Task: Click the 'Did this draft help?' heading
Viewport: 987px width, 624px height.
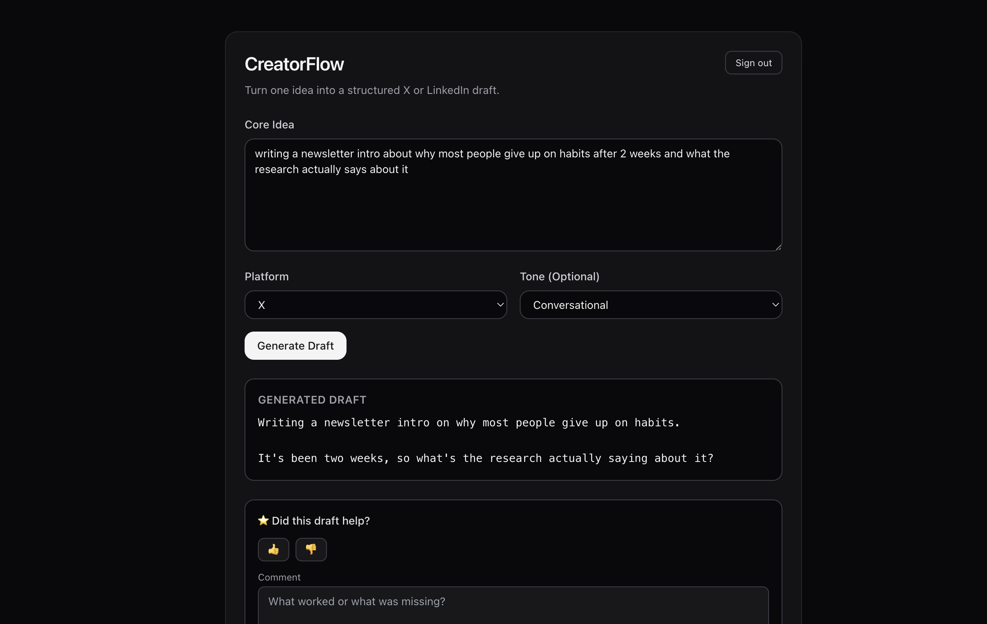Action: [x=321, y=520]
